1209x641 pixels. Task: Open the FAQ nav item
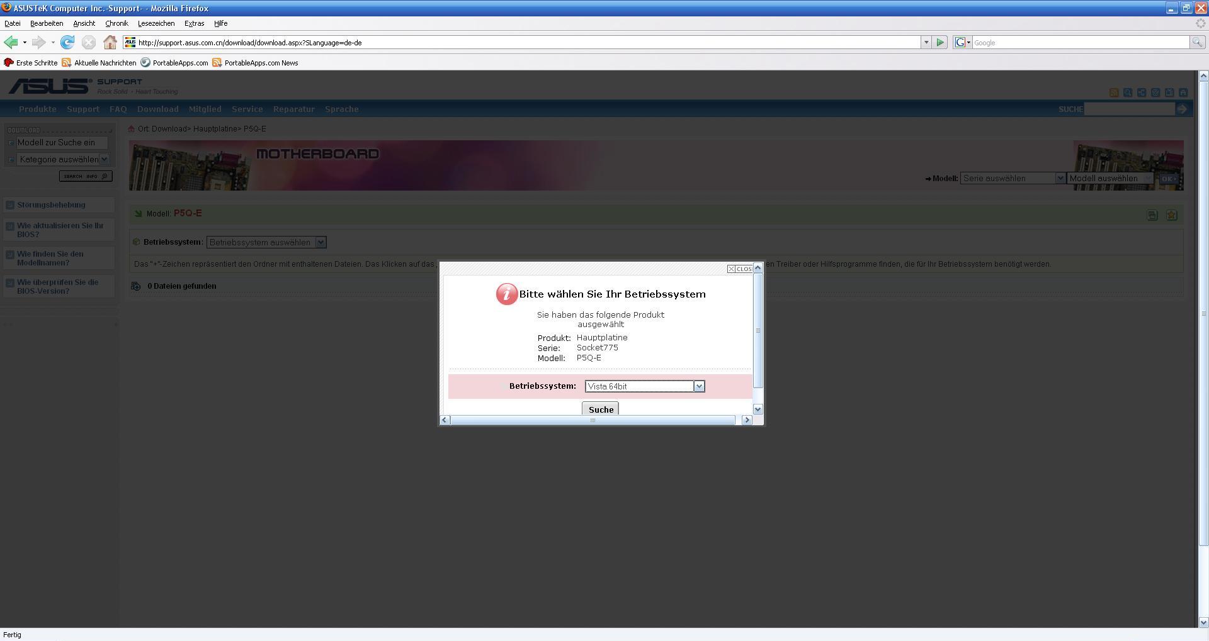pyautogui.click(x=118, y=109)
